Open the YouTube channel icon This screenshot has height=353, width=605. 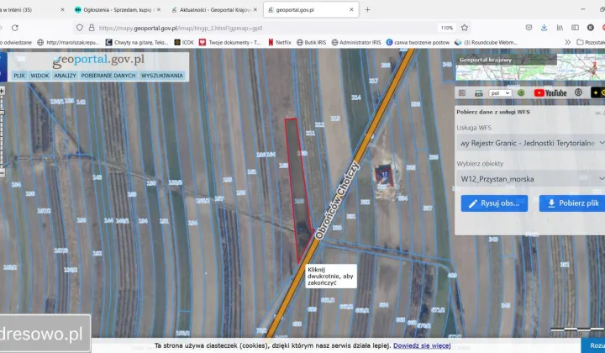click(550, 93)
